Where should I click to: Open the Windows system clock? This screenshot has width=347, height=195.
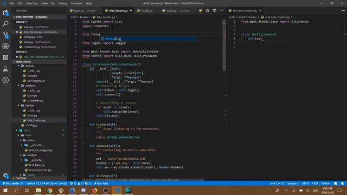[327, 190]
